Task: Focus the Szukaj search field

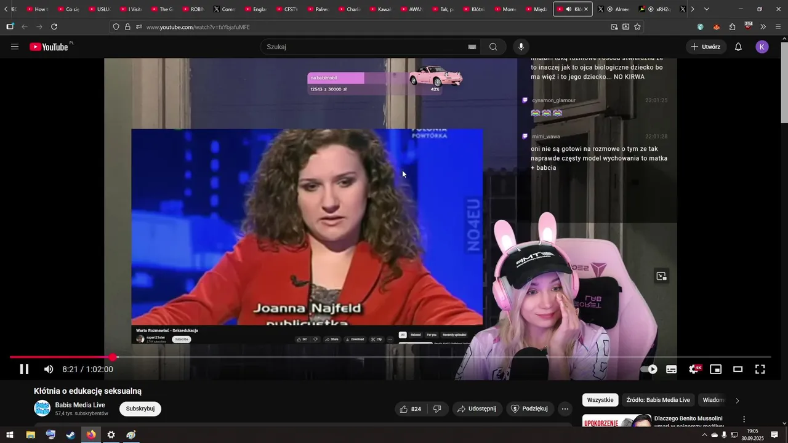Action: [x=366, y=47]
